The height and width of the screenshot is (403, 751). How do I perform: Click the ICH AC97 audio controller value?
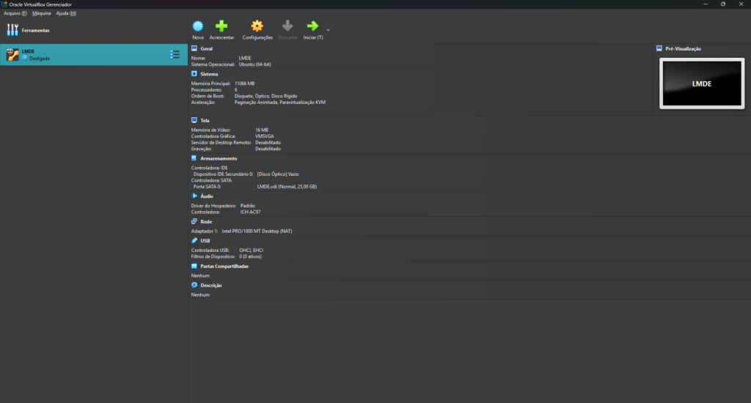tap(251, 212)
